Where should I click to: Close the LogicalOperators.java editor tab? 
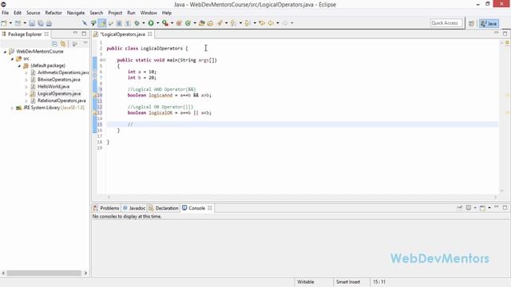click(x=149, y=34)
